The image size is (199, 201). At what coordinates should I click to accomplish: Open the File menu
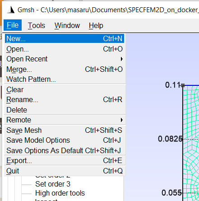pos(13,25)
